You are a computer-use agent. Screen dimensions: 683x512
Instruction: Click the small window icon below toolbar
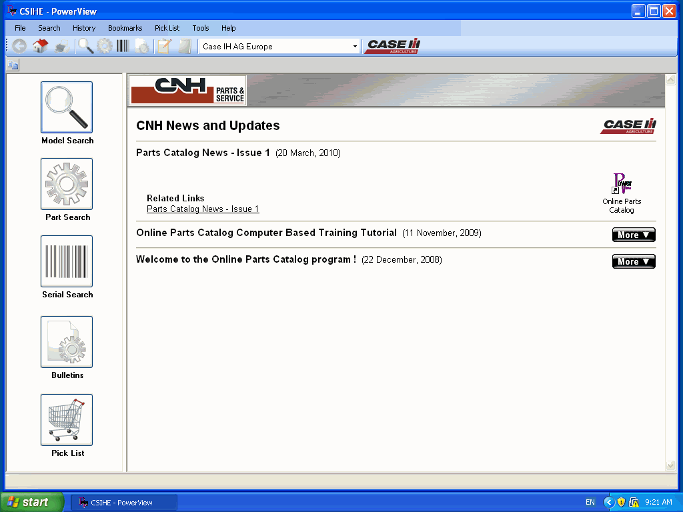[13, 65]
